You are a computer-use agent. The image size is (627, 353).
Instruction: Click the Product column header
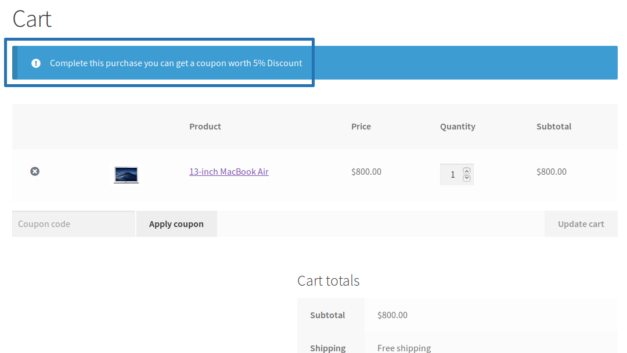[x=205, y=126]
